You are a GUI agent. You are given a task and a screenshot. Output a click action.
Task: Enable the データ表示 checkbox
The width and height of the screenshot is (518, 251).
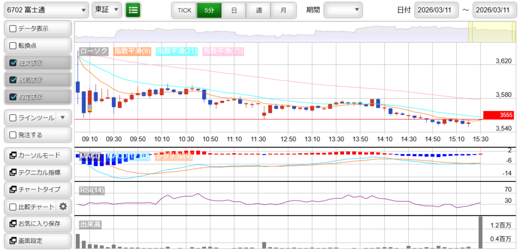pyautogui.click(x=13, y=29)
